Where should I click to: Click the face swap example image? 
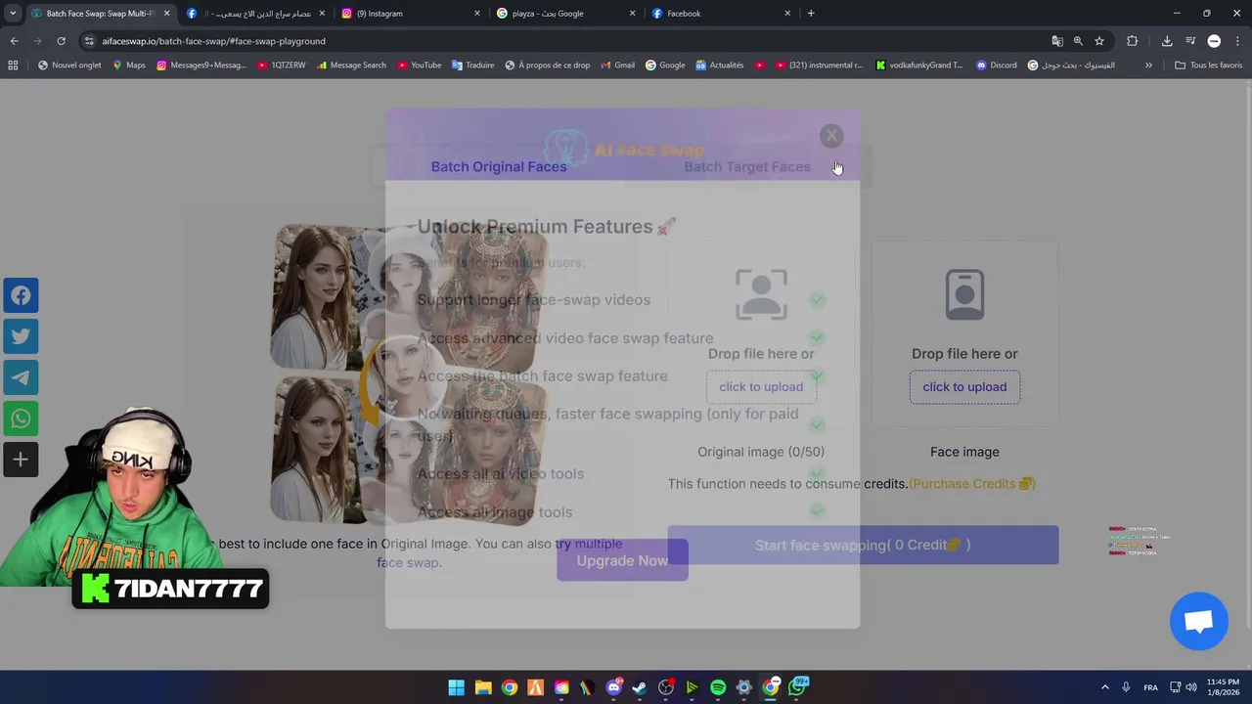coord(409,374)
